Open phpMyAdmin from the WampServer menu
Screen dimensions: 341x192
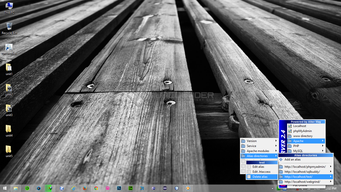306,131
